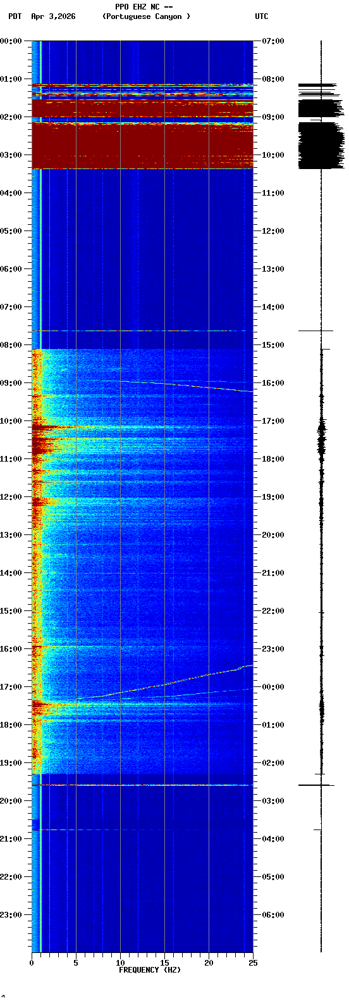Click the PDT axis label "08:00"
Screen dimensions: 349x1003
[x=11, y=345]
